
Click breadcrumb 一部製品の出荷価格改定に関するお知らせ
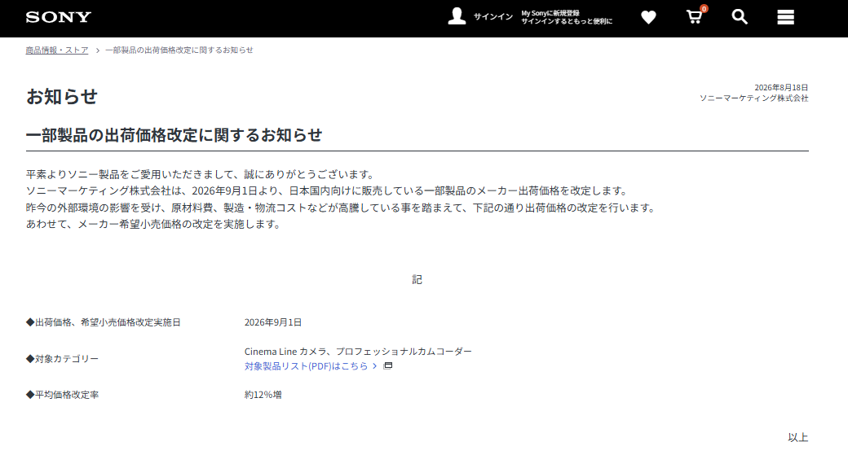[179, 50]
